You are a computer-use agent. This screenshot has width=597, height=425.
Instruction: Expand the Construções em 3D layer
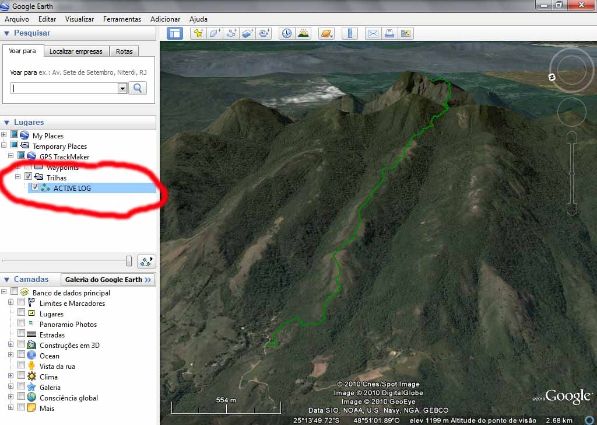pyautogui.click(x=10, y=345)
